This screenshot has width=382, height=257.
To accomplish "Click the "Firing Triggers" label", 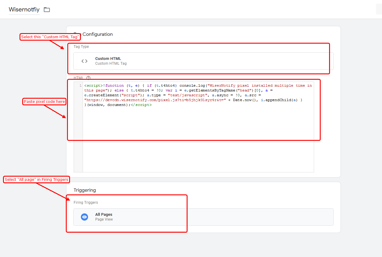I will (x=86, y=203).
